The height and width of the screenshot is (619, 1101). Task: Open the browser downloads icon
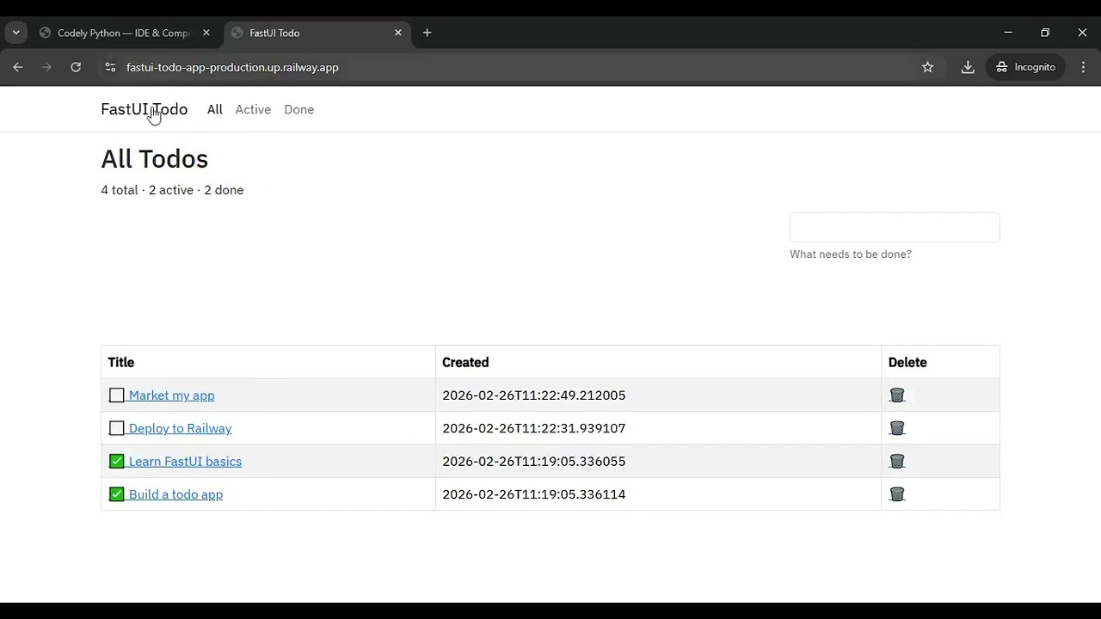[x=968, y=67]
